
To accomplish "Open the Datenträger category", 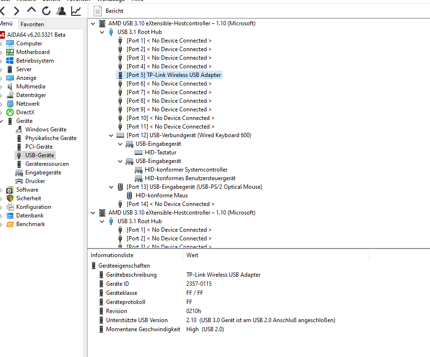I will pos(31,95).
